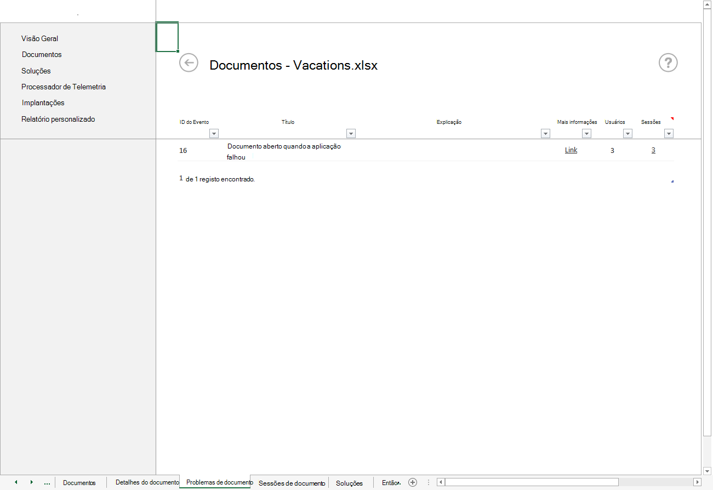Open Soluções in the sidebar
Screen dimensions: 713x490
point(36,71)
